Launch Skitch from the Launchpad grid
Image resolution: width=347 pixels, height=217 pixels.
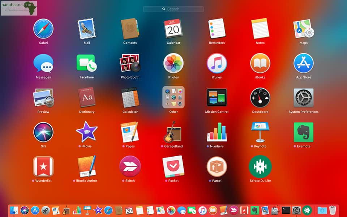[130, 166]
